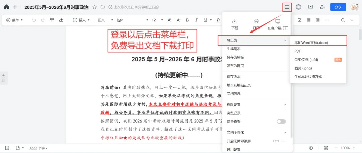Open the 楷体 font family dropdown
362x153 pixels.
(x=132, y=20)
